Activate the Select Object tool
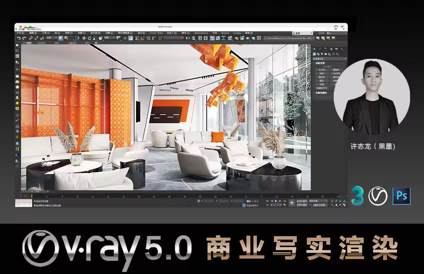 pyautogui.click(x=60, y=38)
